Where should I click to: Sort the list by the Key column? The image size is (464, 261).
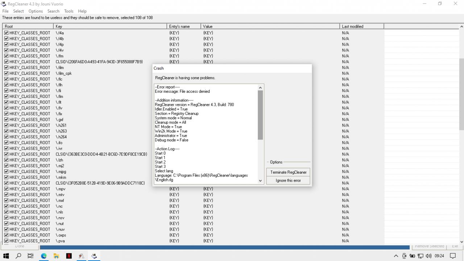point(110,26)
